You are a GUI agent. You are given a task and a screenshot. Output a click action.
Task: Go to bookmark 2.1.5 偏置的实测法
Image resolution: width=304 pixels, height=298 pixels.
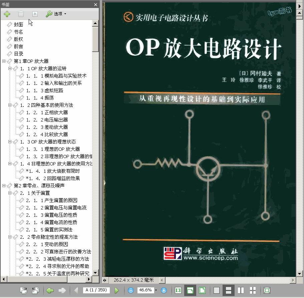pos(49,230)
